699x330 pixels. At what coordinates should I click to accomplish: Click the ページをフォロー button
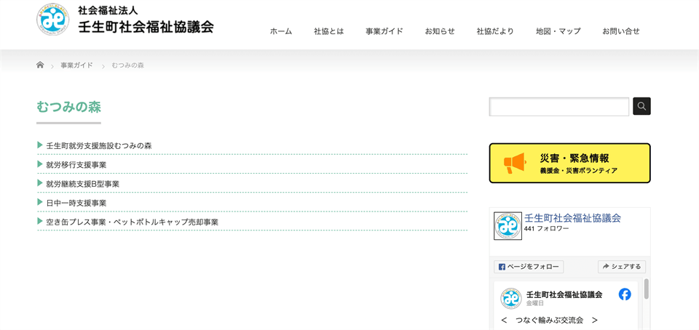(x=529, y=267)
